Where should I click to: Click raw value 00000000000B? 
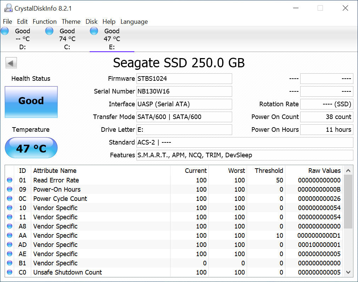tap(319, 190)
